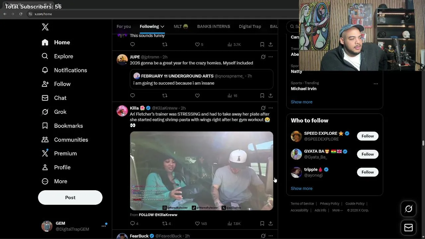Viewport: 425px width, 239px height.
Task: Open the @jptrsmn handle
Action: pyautogui.click(x=150, y=57)
